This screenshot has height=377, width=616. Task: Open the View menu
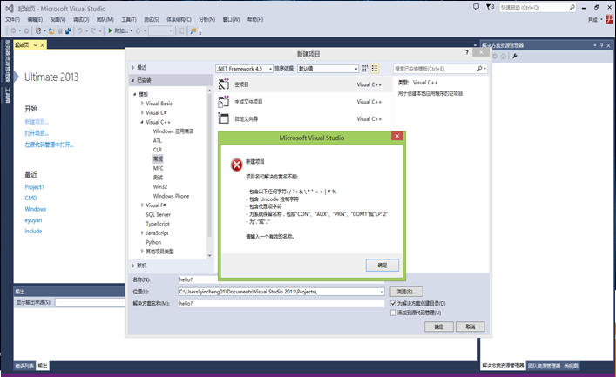point(58,19)
